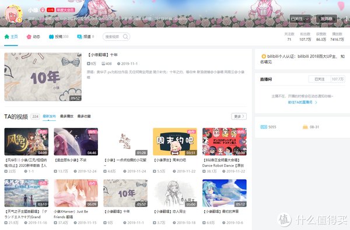
Task: Click the 粉丝数 107.7万 stat
Action: pos(305,37)
